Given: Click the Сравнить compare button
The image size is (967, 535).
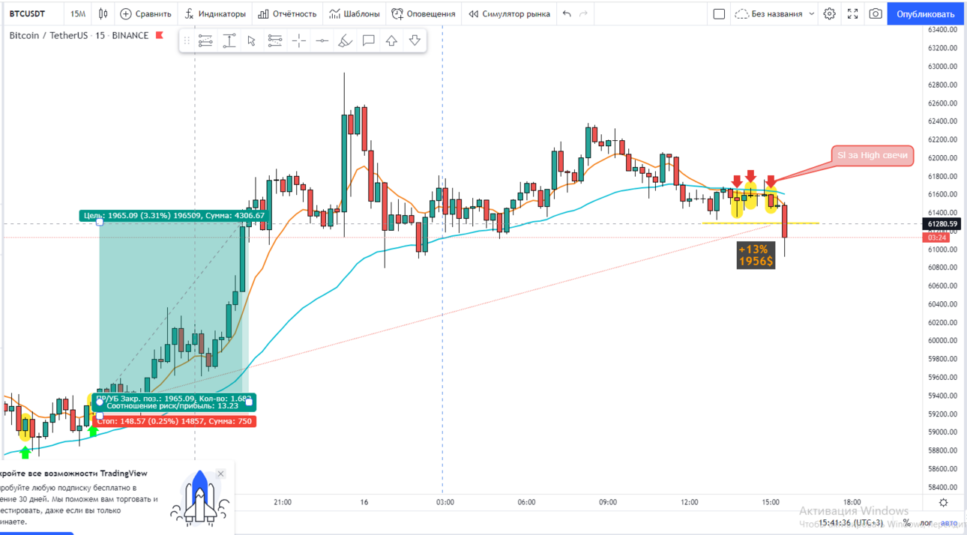Looking at the screenshot, I should click(x=145, y=13).
